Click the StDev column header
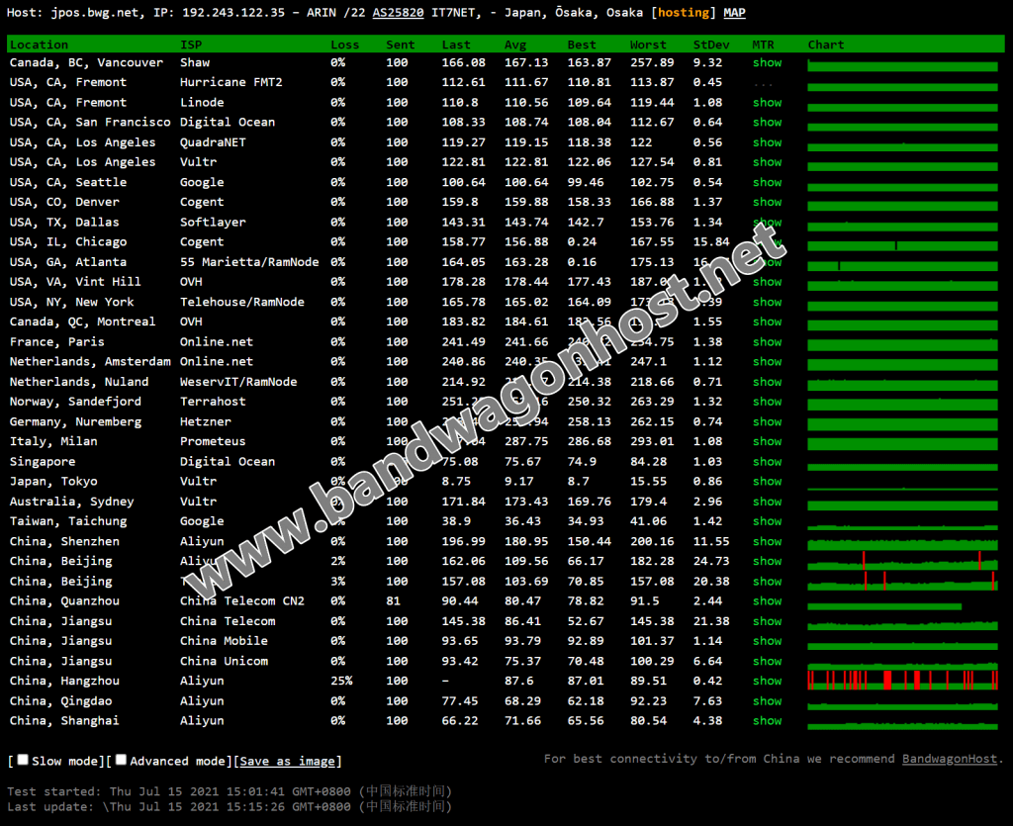The height and width of the screenshot is (826, 1013). pos(707,45)
